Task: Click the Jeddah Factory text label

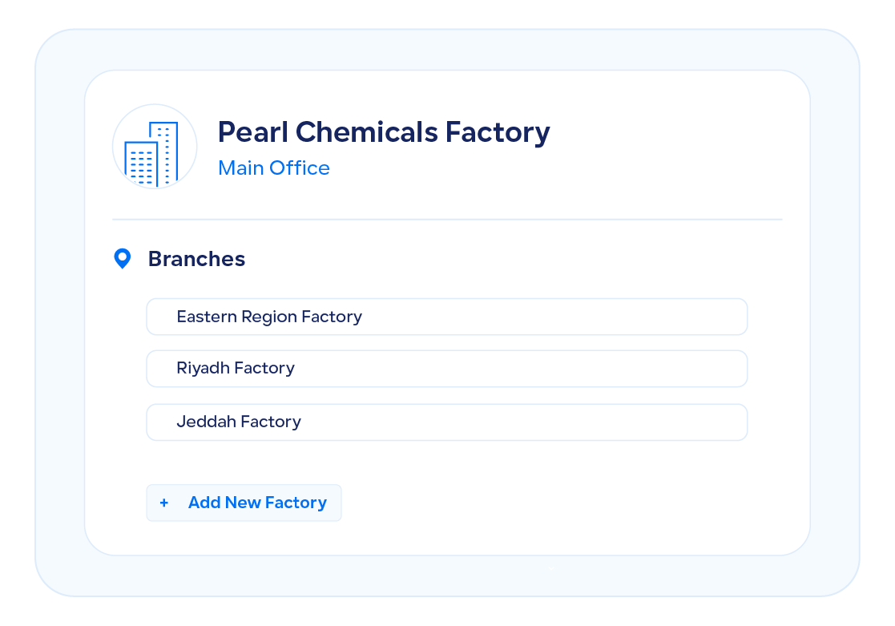Action: coord(239,422)
